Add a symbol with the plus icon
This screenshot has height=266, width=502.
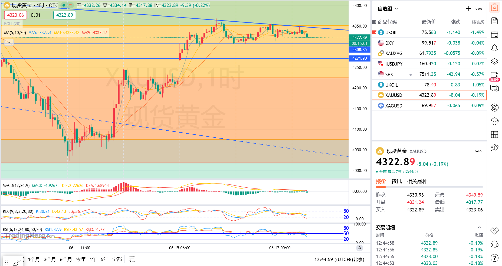click(x=468, y=9)
